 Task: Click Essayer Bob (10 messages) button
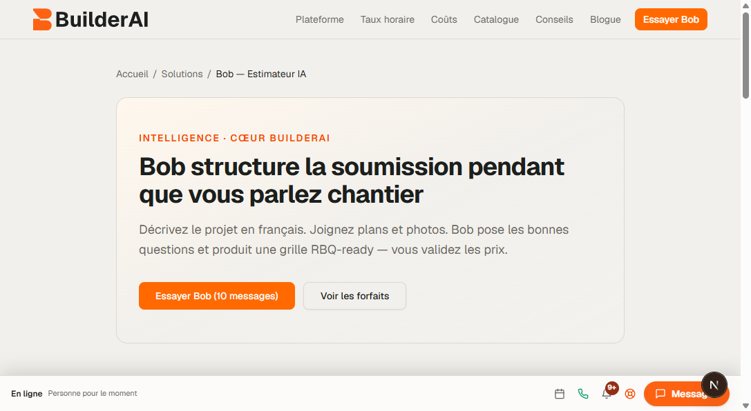click(217, 296)
